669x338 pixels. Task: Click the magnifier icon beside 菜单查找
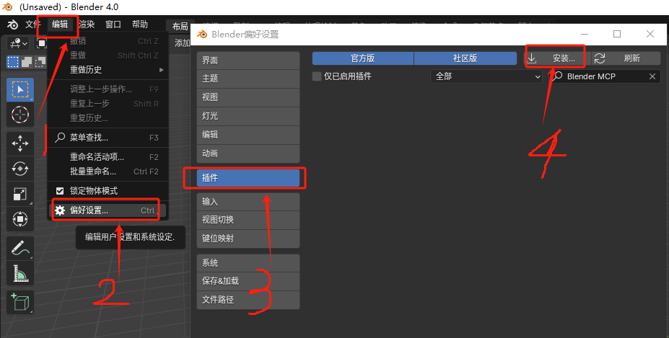[60, 137]
